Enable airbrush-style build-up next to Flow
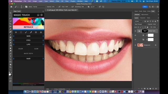Screen dimensions: 168x94 (x=72, y=7)
